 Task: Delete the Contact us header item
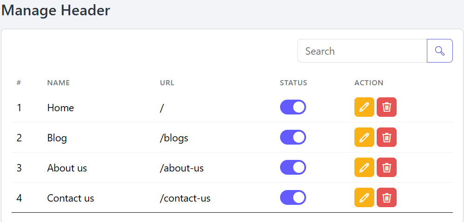386,197
